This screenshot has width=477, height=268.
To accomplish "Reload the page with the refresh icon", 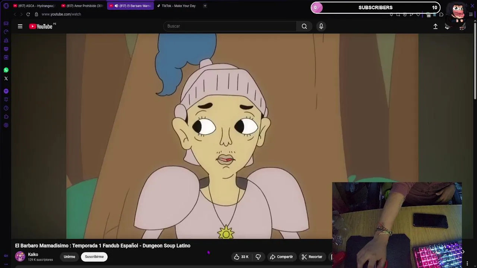I will [28, 14].
